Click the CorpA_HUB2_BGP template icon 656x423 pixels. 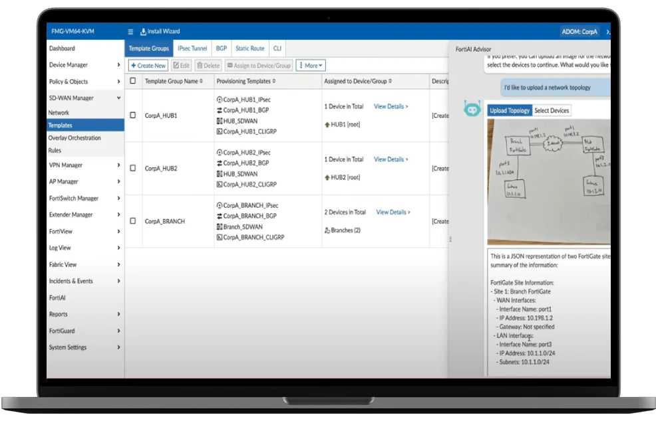pyautogui.click(x=220, y=163)
